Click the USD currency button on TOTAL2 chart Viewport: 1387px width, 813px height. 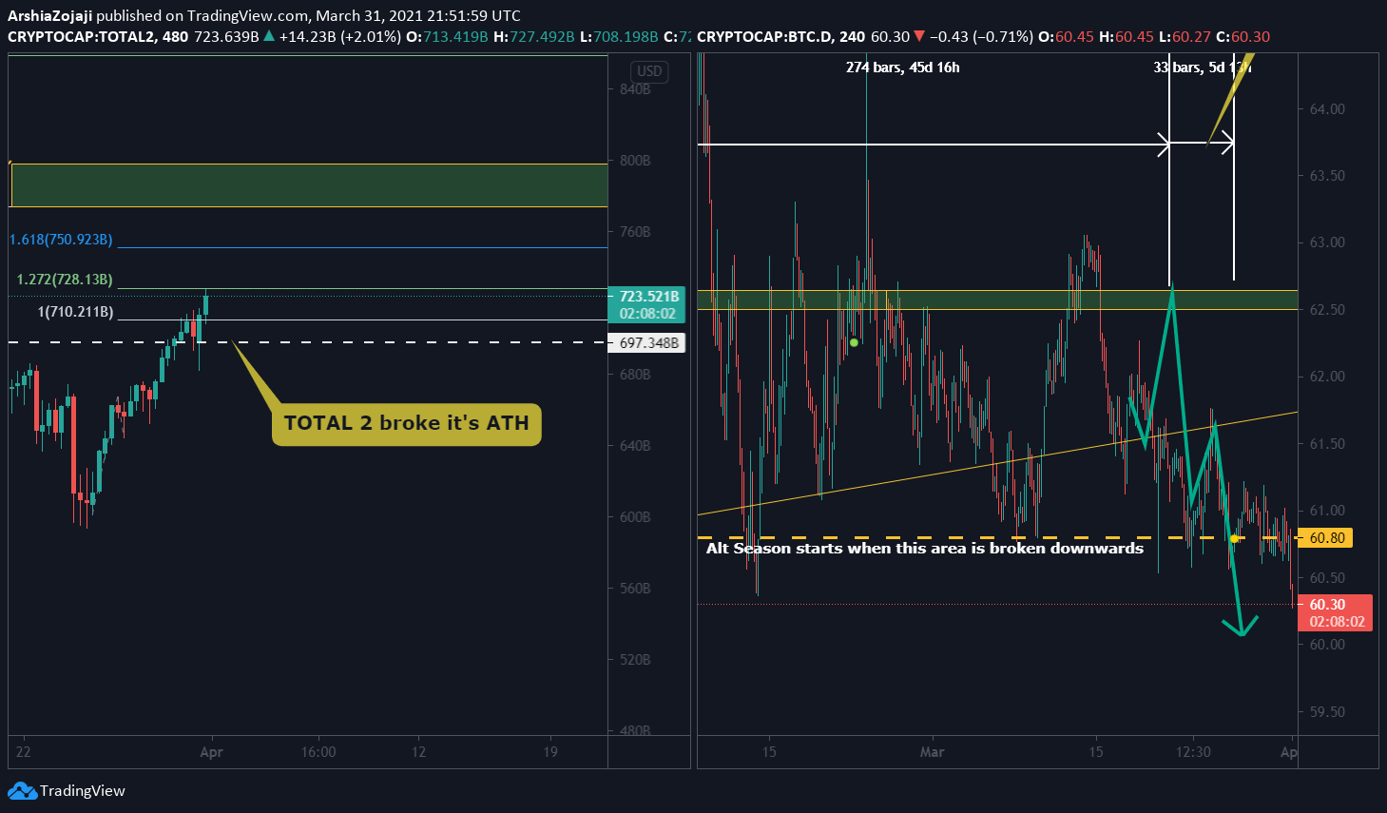[x=649, y=71]
